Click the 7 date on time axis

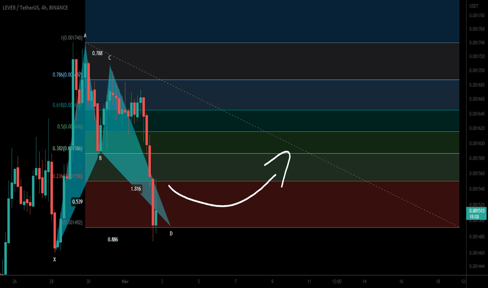tap(235, 282)
